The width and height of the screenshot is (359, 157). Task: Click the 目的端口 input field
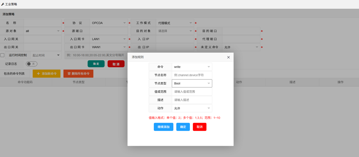[241, 31]
